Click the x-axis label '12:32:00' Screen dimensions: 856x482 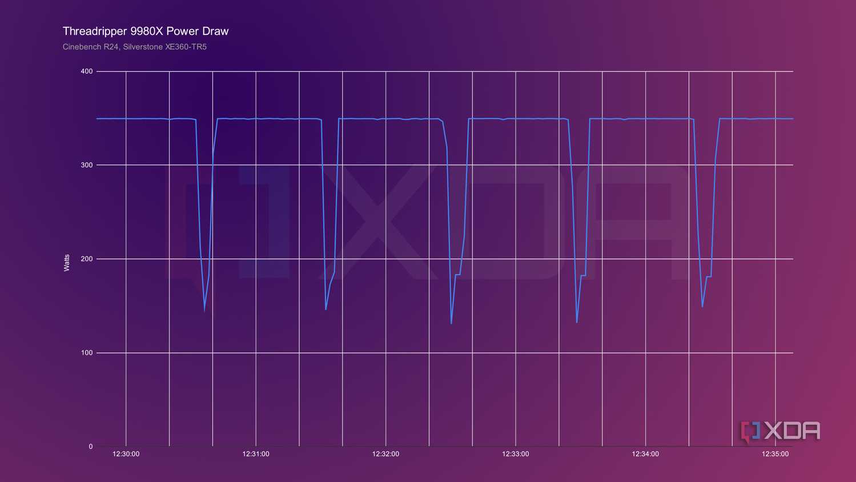385,454
